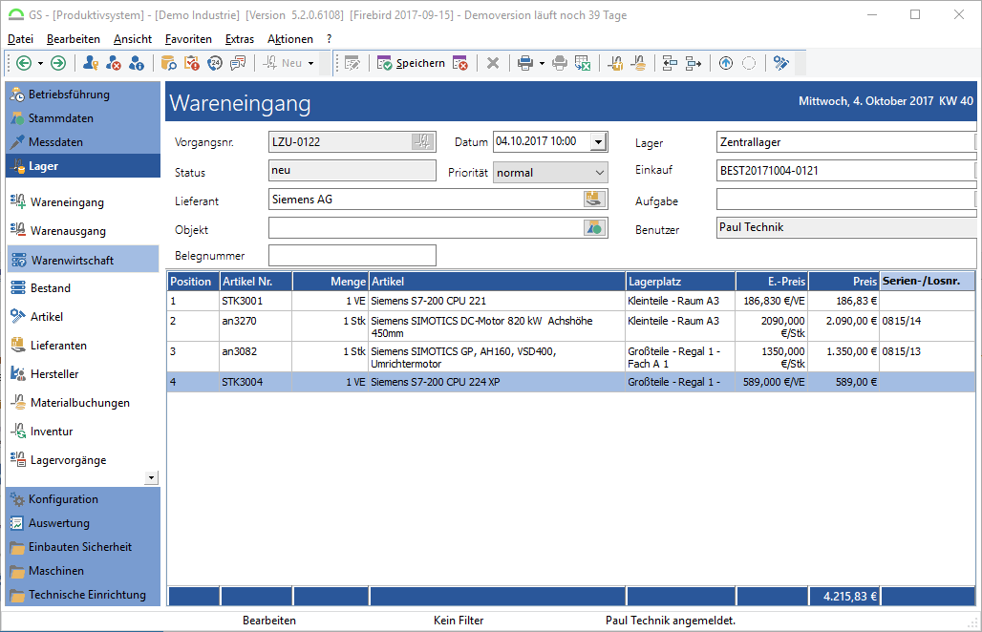Click the Objekt lookup icon button
The width and height of the screenshot is (982, 632).
pyautogui.click(x=594, y=228)
